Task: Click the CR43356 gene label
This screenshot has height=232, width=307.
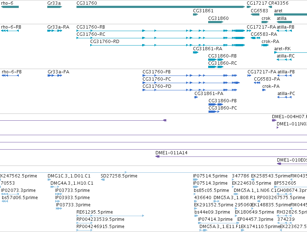Action: coord(279,3)
